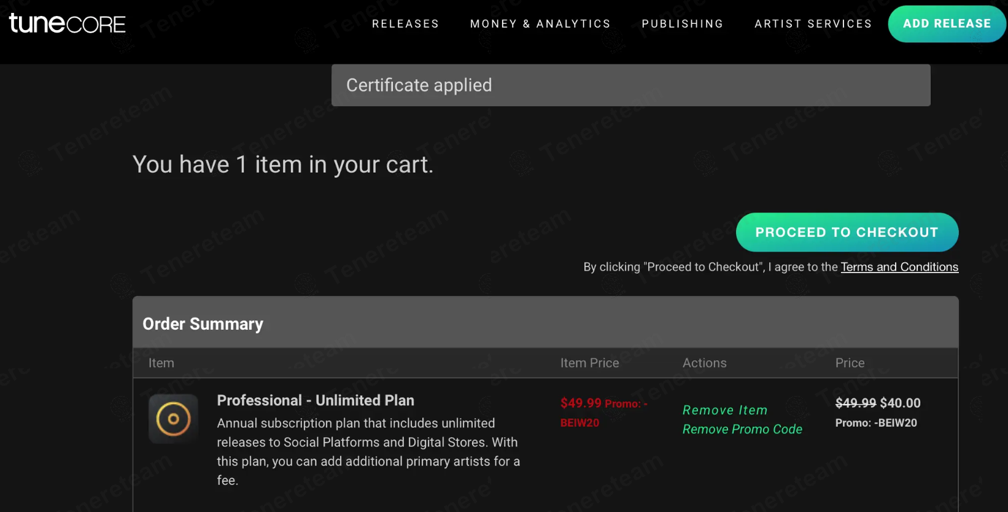Select the Item Price column header
The width and height of the screenshot is (1008, 512).
pyautogui.click(x=589, y=363)
